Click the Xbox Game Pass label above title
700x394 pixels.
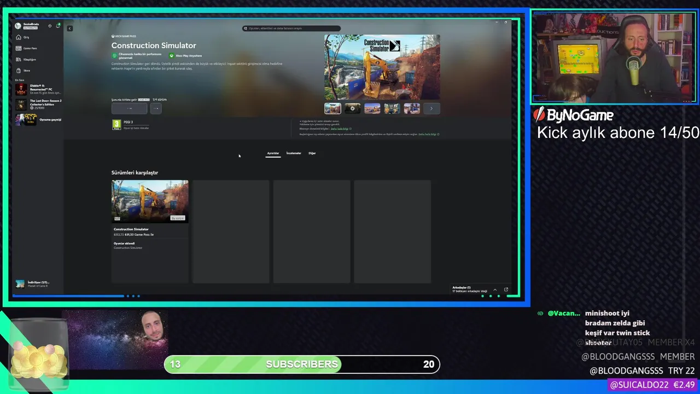pos(124,36)
